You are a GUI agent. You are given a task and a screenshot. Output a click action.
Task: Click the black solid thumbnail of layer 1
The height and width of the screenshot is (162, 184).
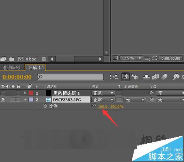49,93
